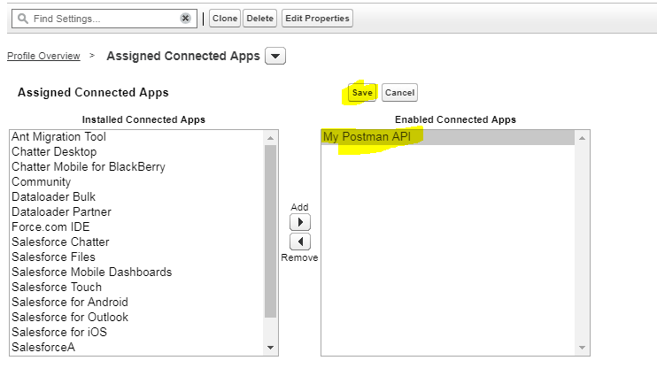Open Edit Properties for the profile
This screenshot has height=376, width=657.
317,19
